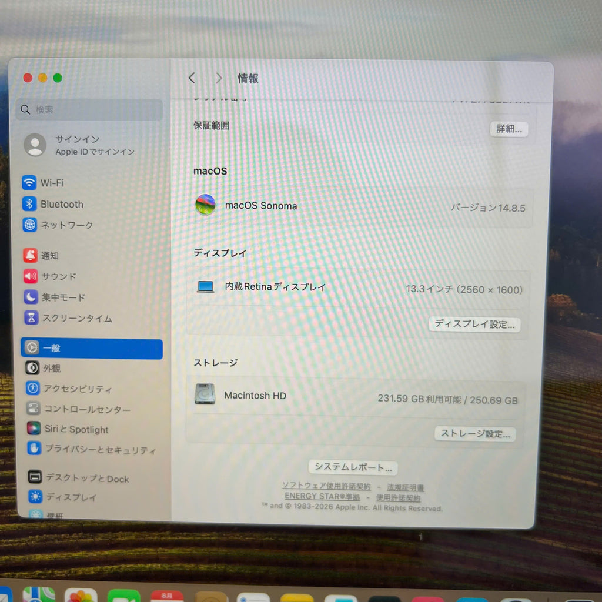Click the Macintosh HD label
This screenshot has width=602, height=602.
click(x=255, y=396)
